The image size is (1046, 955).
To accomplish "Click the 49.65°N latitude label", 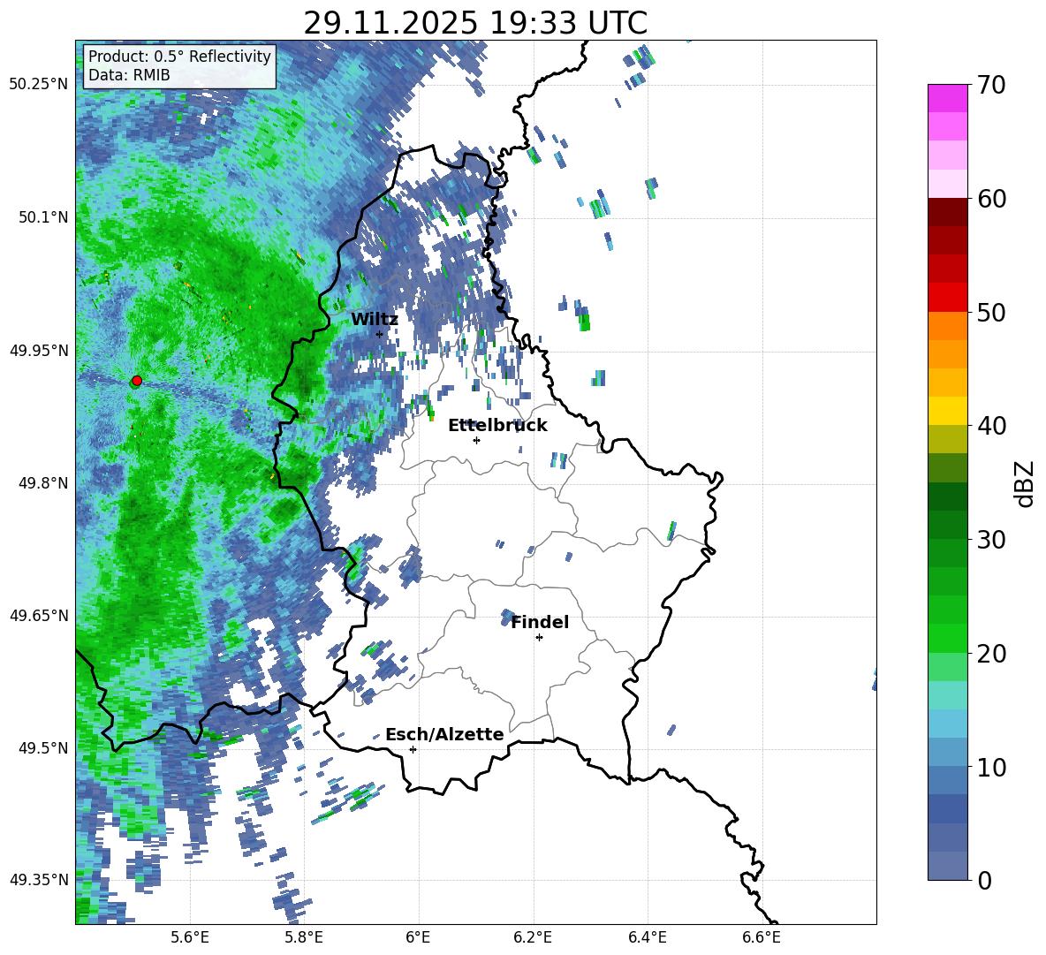I will [x=39, y=615].
